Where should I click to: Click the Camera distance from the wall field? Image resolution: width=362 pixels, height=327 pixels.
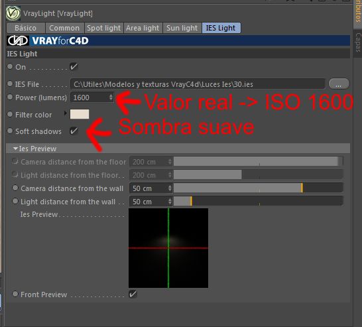tap(149, 188)
